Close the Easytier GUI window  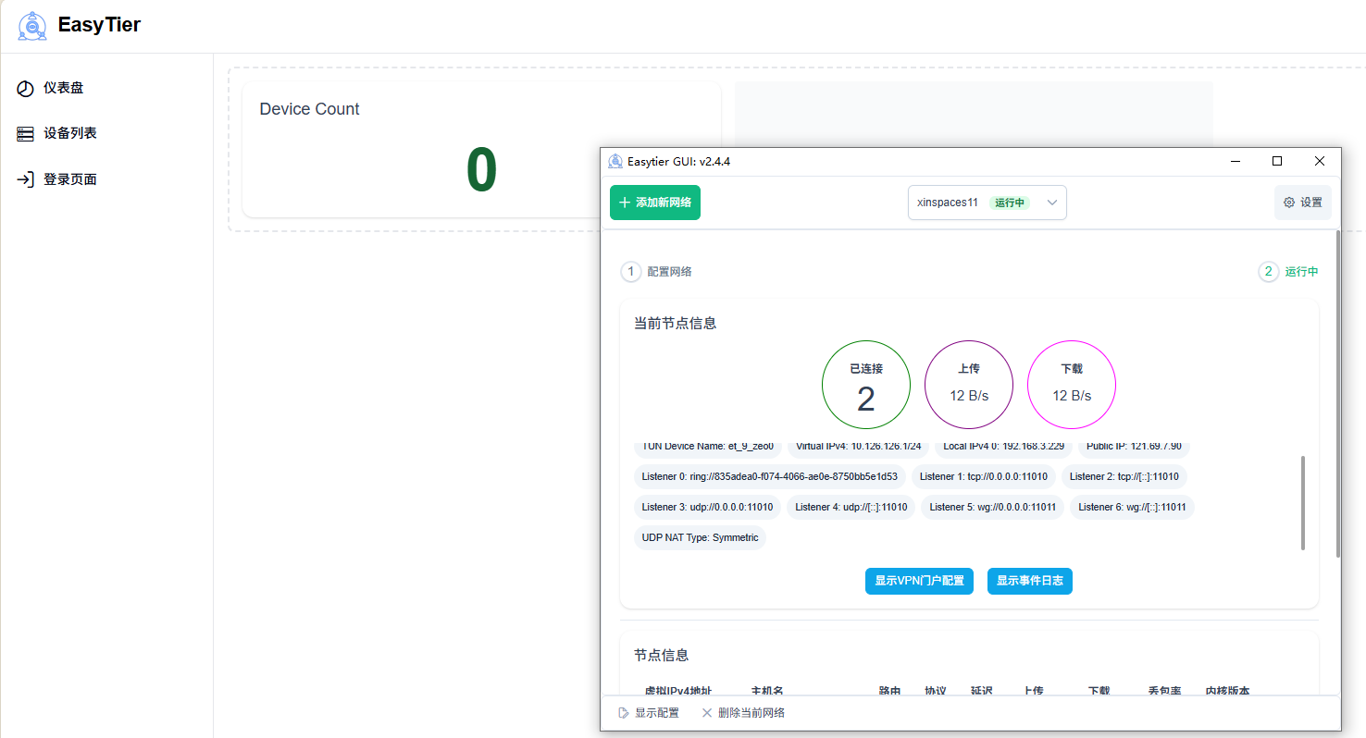click(x=1320, y=161)
